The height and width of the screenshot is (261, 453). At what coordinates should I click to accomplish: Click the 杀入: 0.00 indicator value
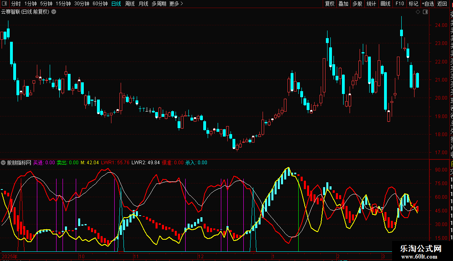(x=196, y=163)
